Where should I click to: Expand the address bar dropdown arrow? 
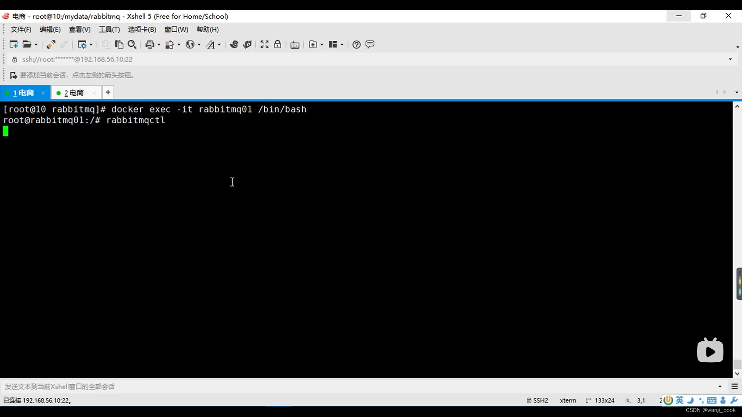click(x=730, y=59)
